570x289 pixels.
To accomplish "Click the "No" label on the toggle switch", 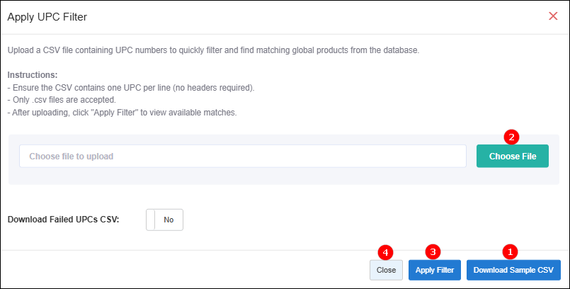I will pos(169,220).
